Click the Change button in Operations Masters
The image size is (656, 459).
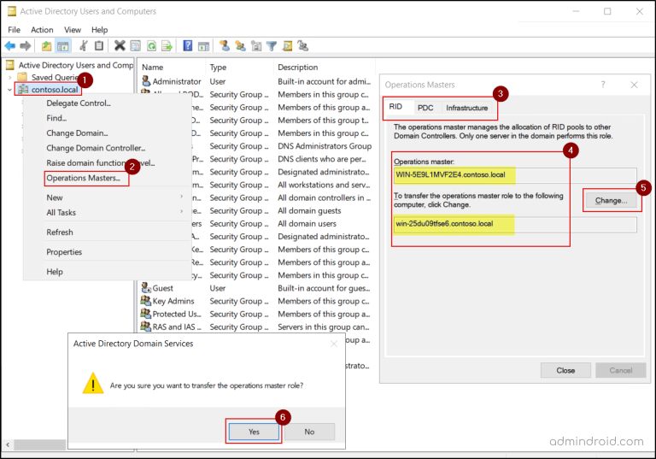612,201
